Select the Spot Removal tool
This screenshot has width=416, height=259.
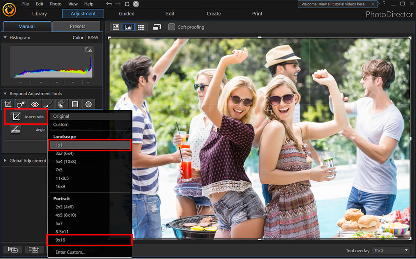click(21, 104)
